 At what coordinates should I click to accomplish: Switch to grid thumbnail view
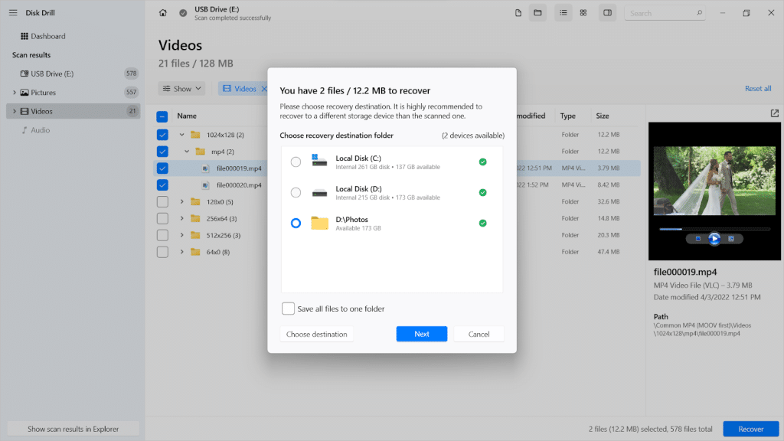coord(583,13)
